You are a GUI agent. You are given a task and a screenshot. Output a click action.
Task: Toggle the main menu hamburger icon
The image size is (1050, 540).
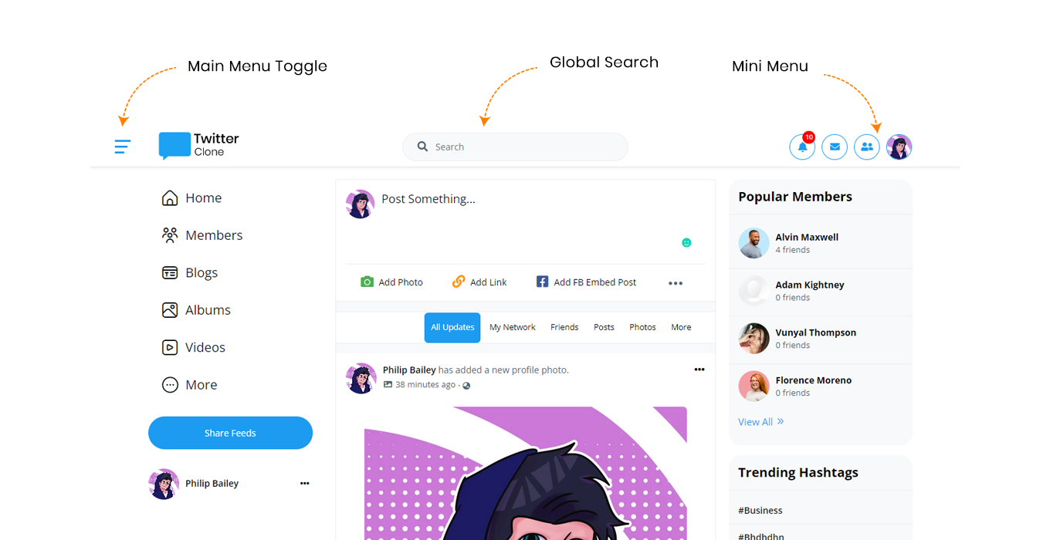123,147
